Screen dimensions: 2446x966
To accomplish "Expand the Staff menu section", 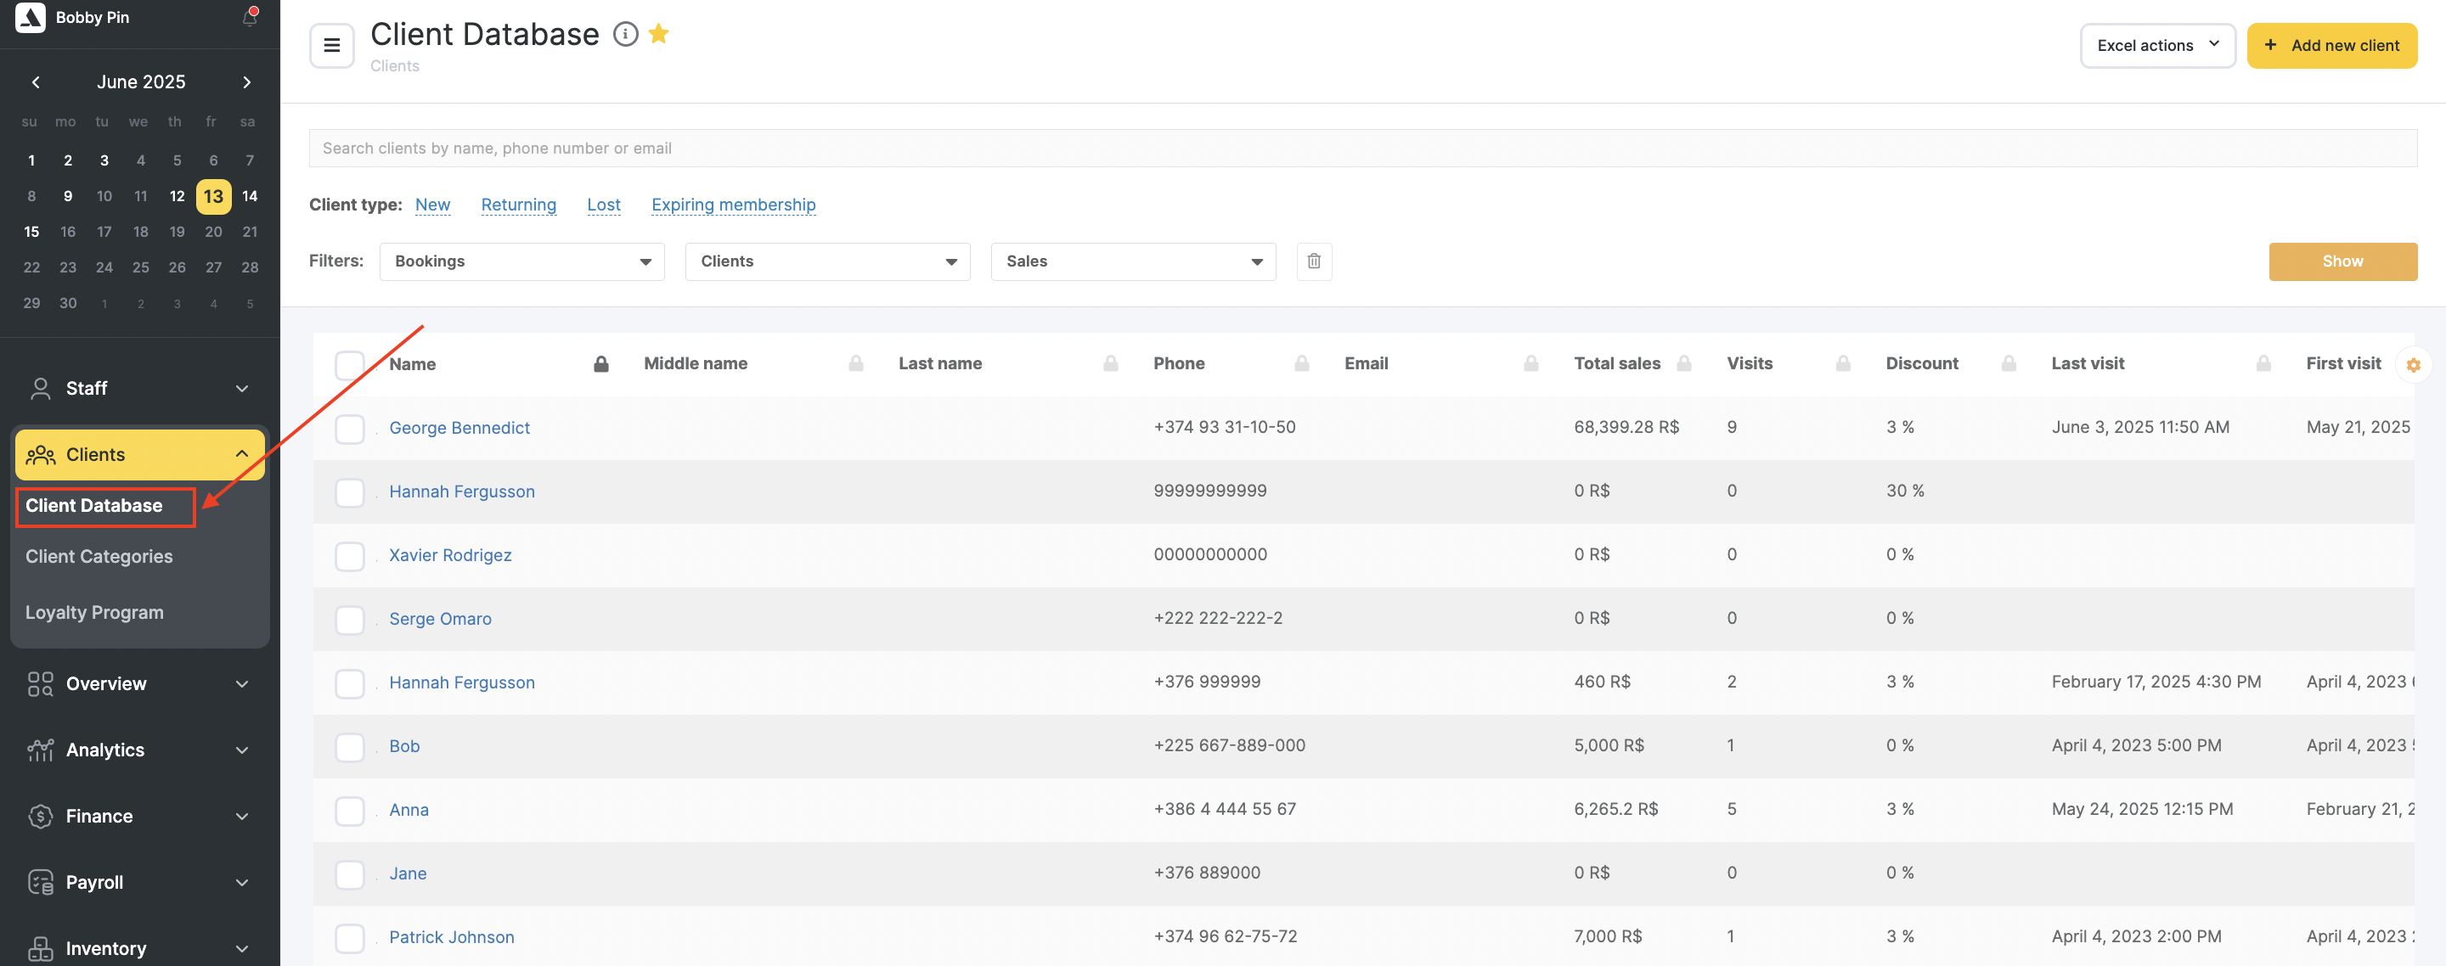I will pos(139,389).
